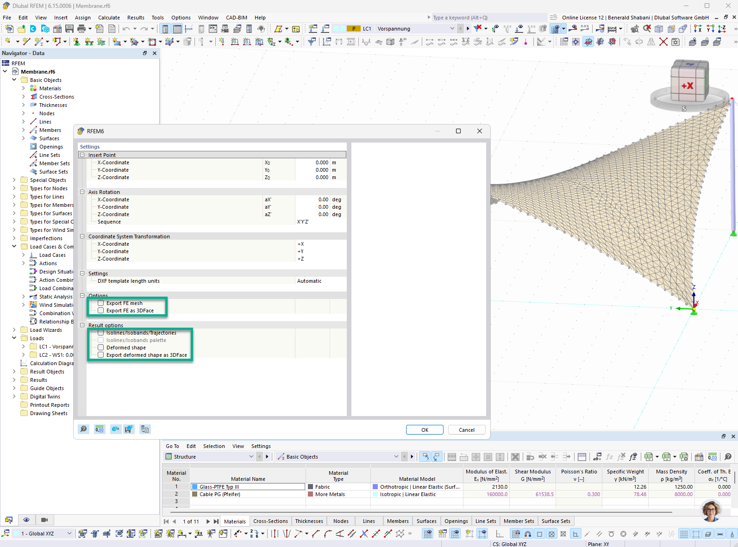Image resolution: width=738 pixels, height=547 pixels.
Task: Click brown color swatch of Cable PG material
Action: point(195,494)
